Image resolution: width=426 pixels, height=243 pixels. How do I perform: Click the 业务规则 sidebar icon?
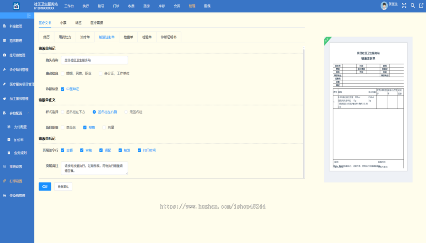(9, 153)
